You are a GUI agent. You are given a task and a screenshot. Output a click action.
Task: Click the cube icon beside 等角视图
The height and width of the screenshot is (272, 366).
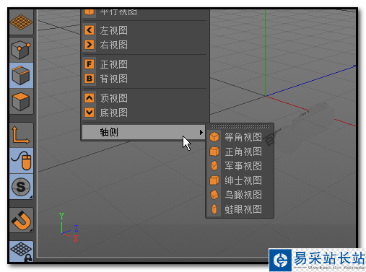pyautogui.click(x=214, y=137)
